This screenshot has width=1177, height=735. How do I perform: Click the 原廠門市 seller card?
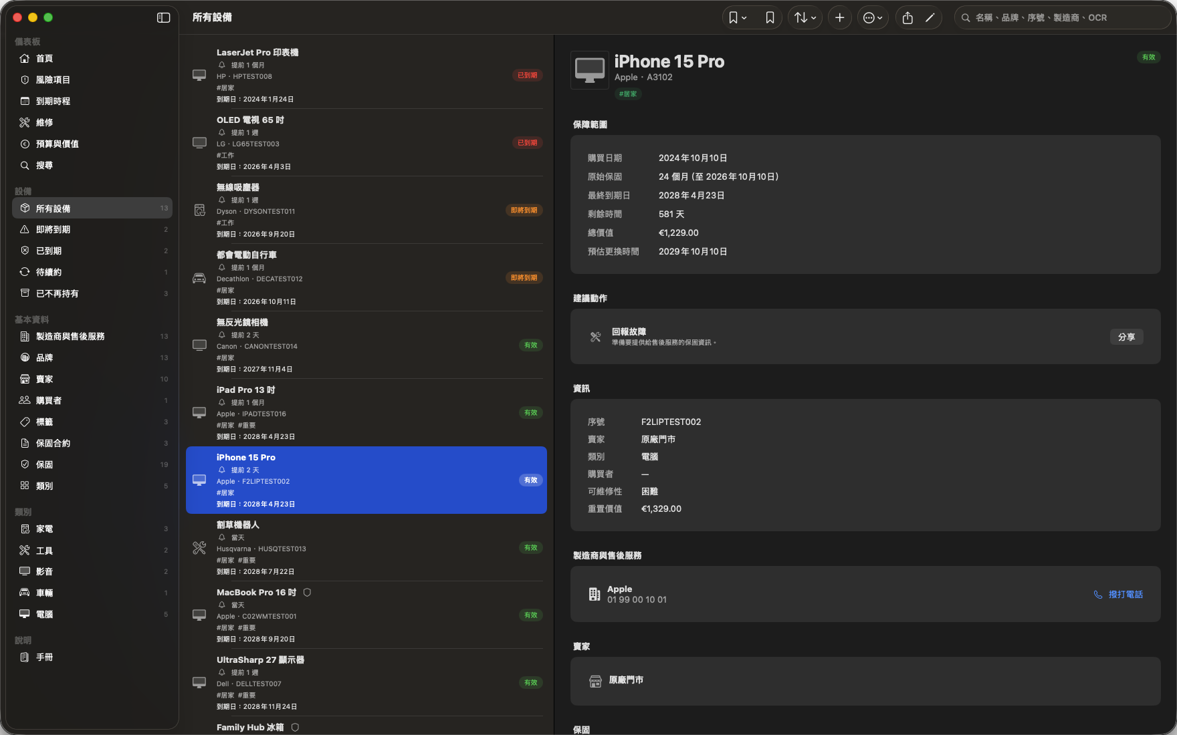pyautogui.click(x=865, y=681)
